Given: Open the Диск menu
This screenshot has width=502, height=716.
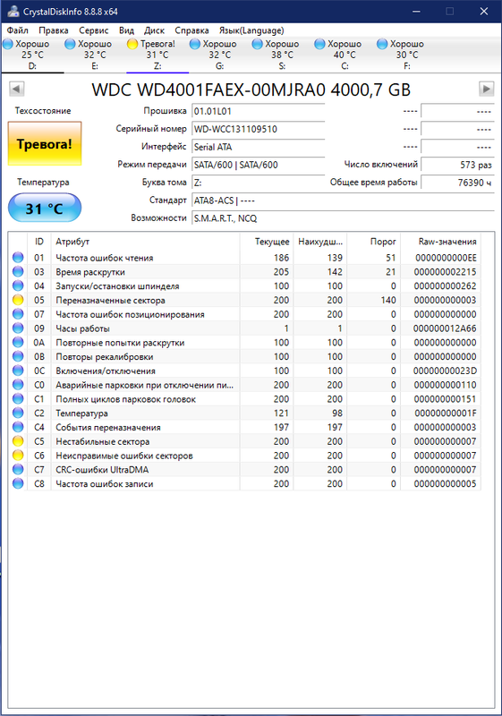Looking at the screenshot, I should point(154,30).
